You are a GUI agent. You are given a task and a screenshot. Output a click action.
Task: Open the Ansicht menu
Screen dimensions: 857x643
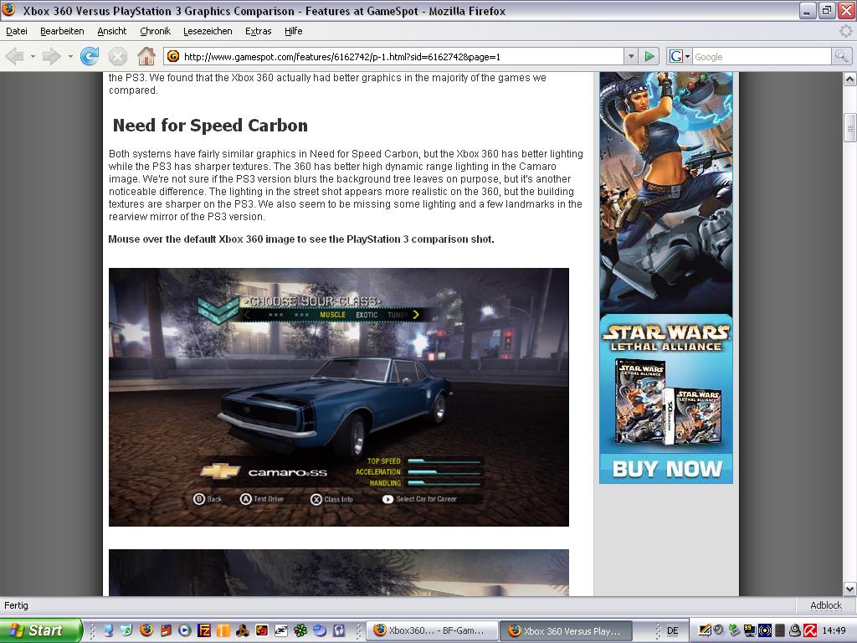click(111, 31)
